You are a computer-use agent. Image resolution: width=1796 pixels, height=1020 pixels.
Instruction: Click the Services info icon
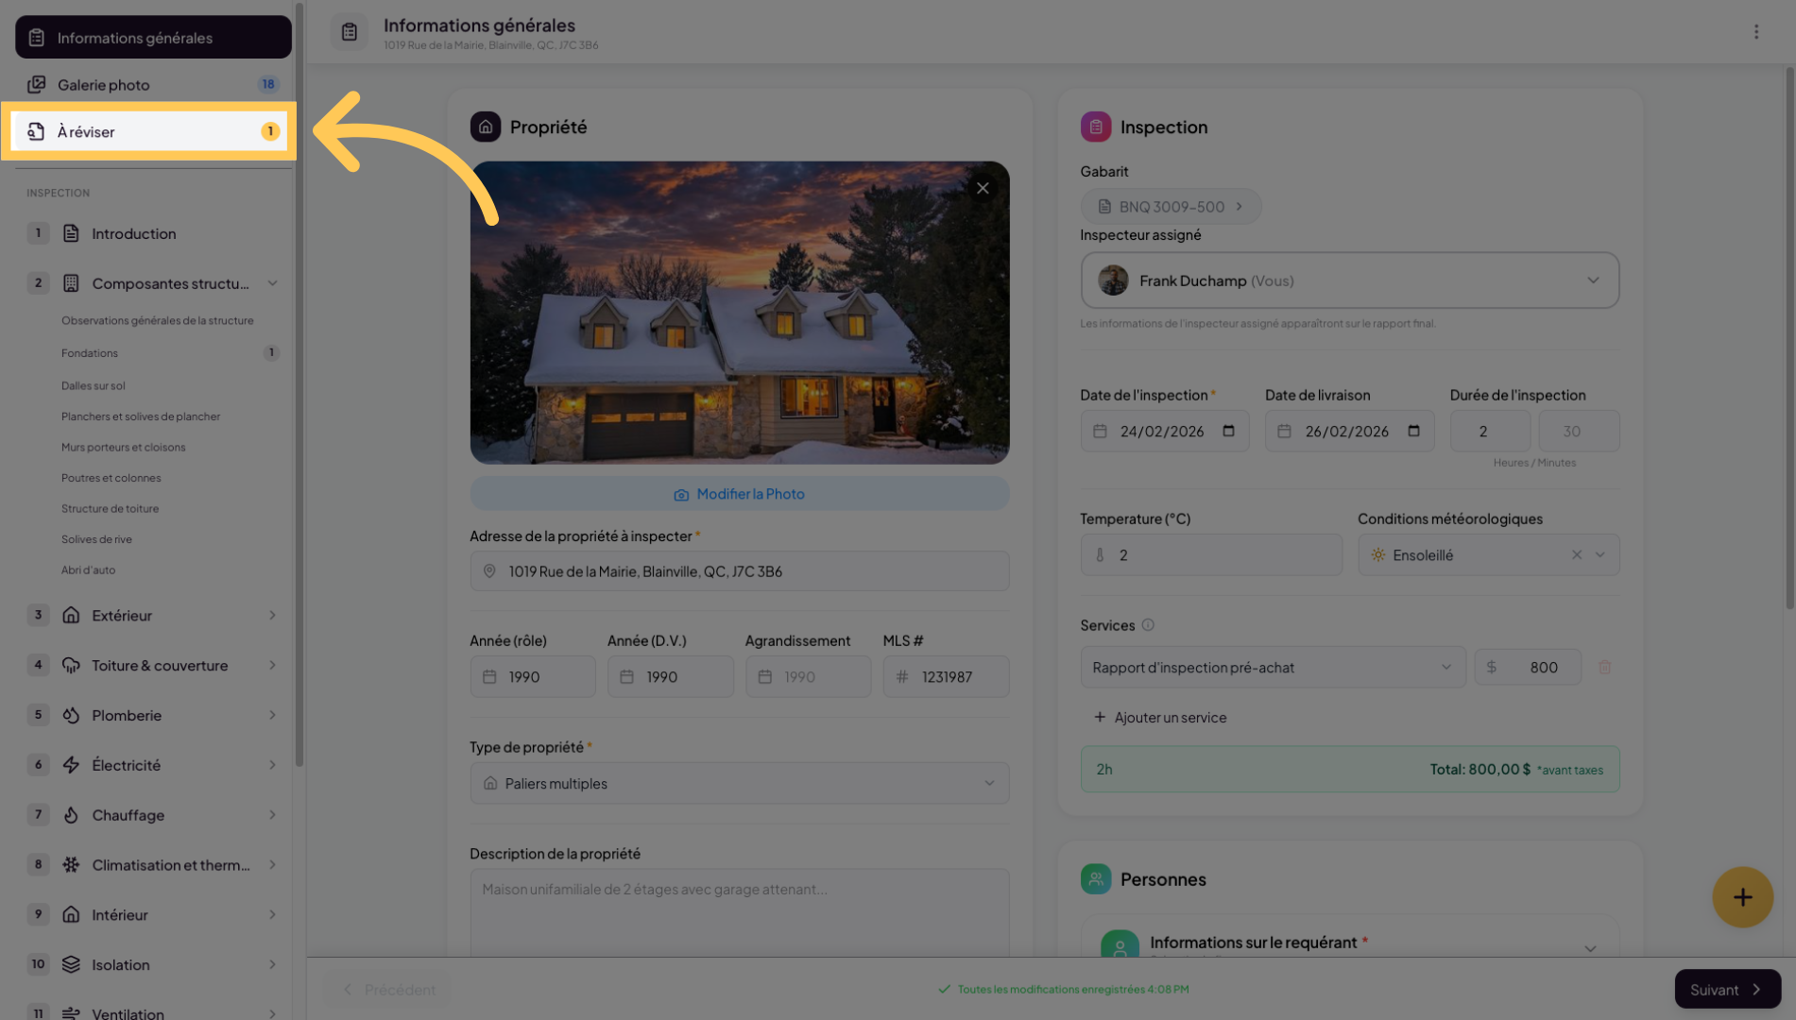point(1148,625)
